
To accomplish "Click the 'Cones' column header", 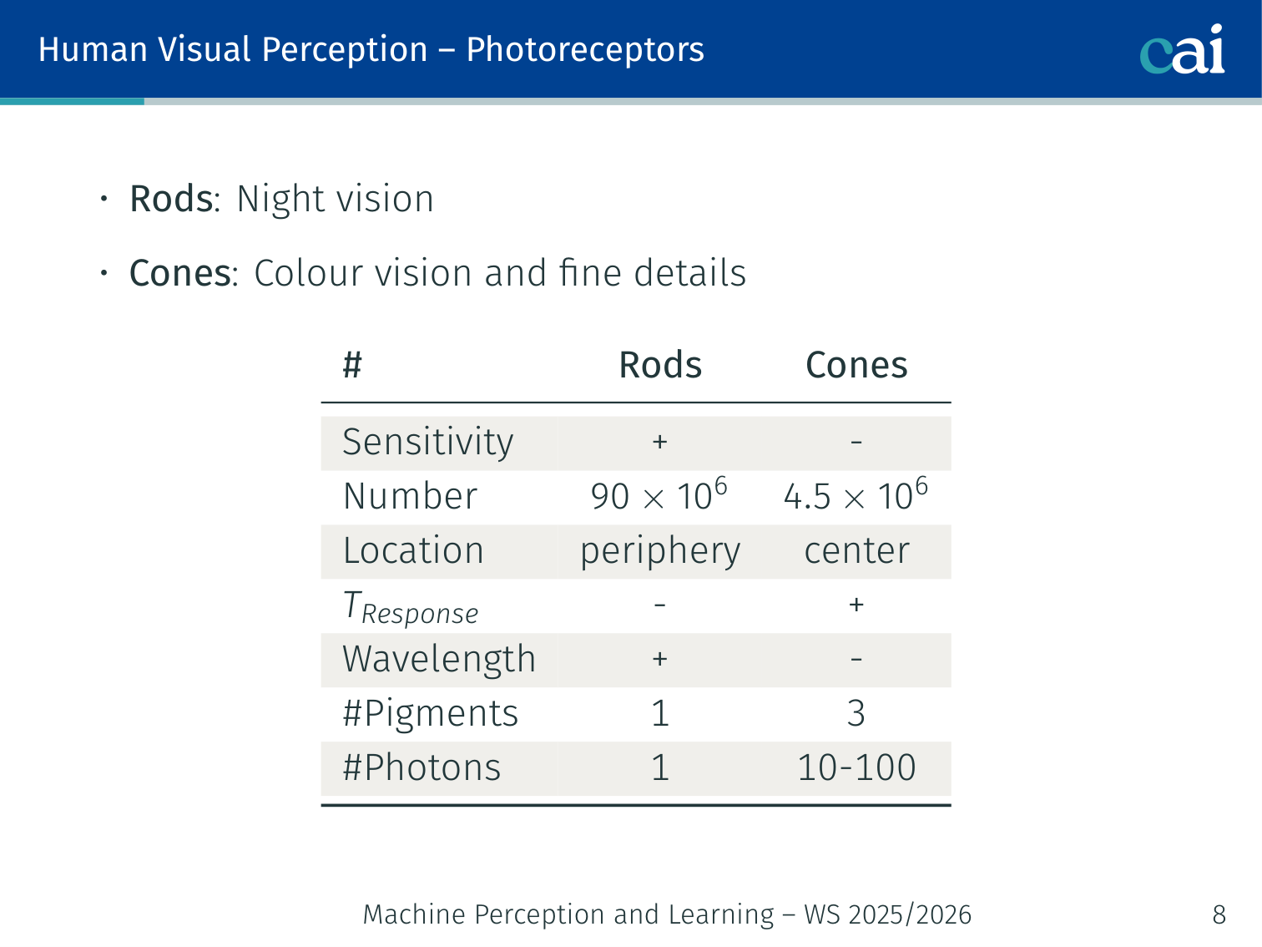I will [856, 365].
